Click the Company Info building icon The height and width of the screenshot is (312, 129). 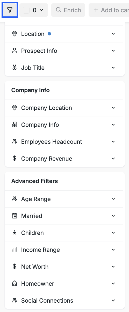click(x=15, y=125)
